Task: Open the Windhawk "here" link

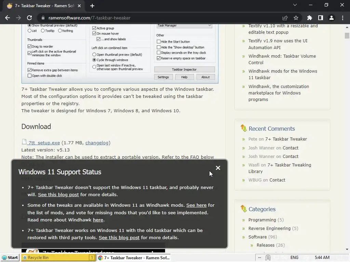Action: click(x=98, y=220)
